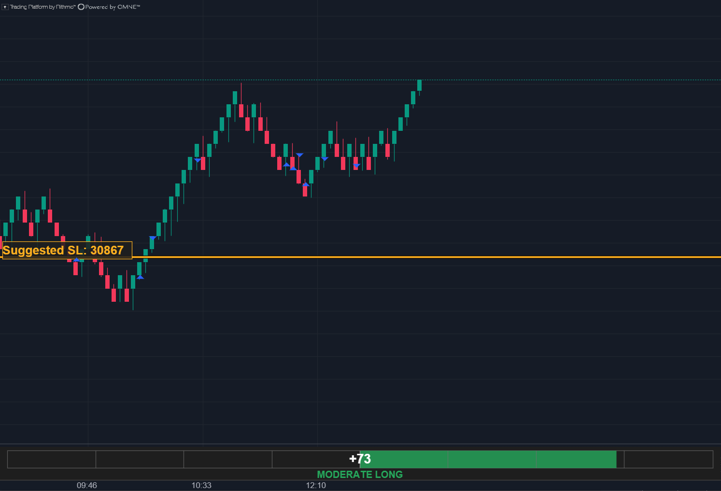Click the 'Trading Platform by Rithmic' text
The width and height of the screenshot is (721, 491).
tap(43, 7)
